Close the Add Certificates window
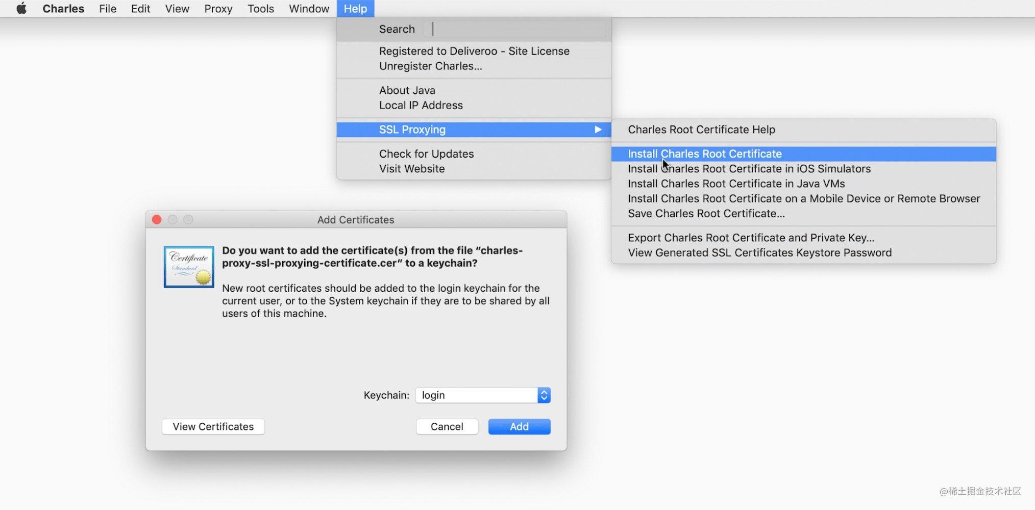This screenshot has width=1035, height=510. point(157,219)
